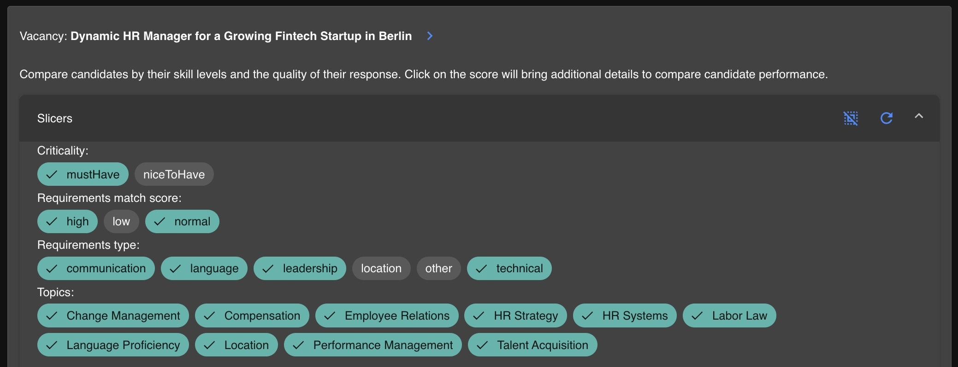The image size is (958, 367).
Task: Select the other requirements type chip
Action: [438, 269]
